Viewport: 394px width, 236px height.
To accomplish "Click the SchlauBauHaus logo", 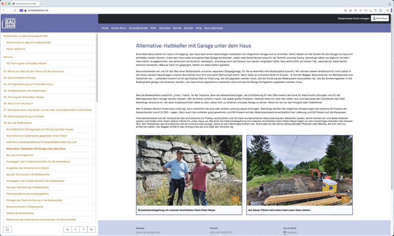I will (9, 23).
